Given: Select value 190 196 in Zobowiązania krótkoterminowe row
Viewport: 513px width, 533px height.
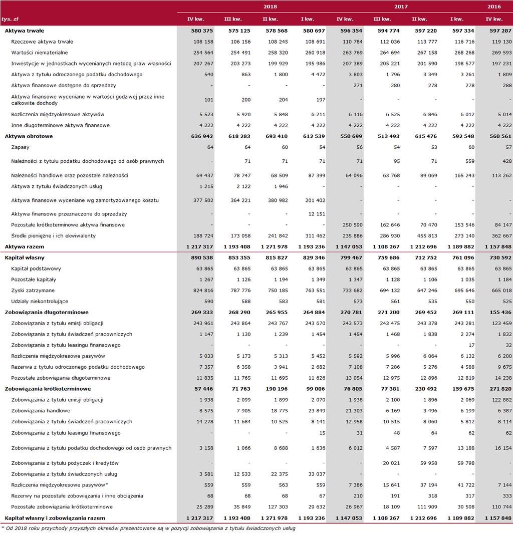Looking at the screenshot, I should click(277, 389).
